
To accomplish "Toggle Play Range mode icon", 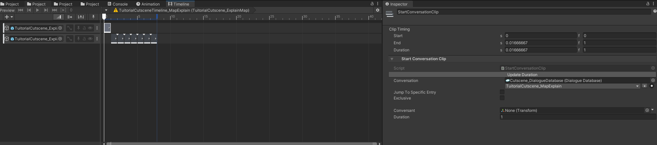I will click(63, 10).
